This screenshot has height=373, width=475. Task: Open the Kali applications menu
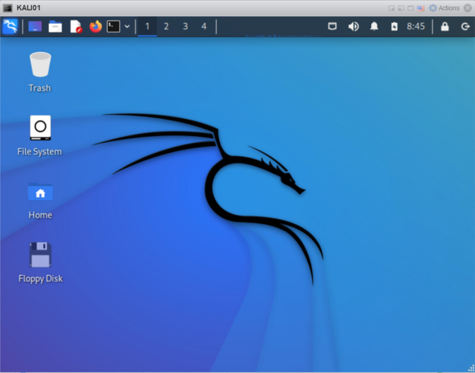10,26
